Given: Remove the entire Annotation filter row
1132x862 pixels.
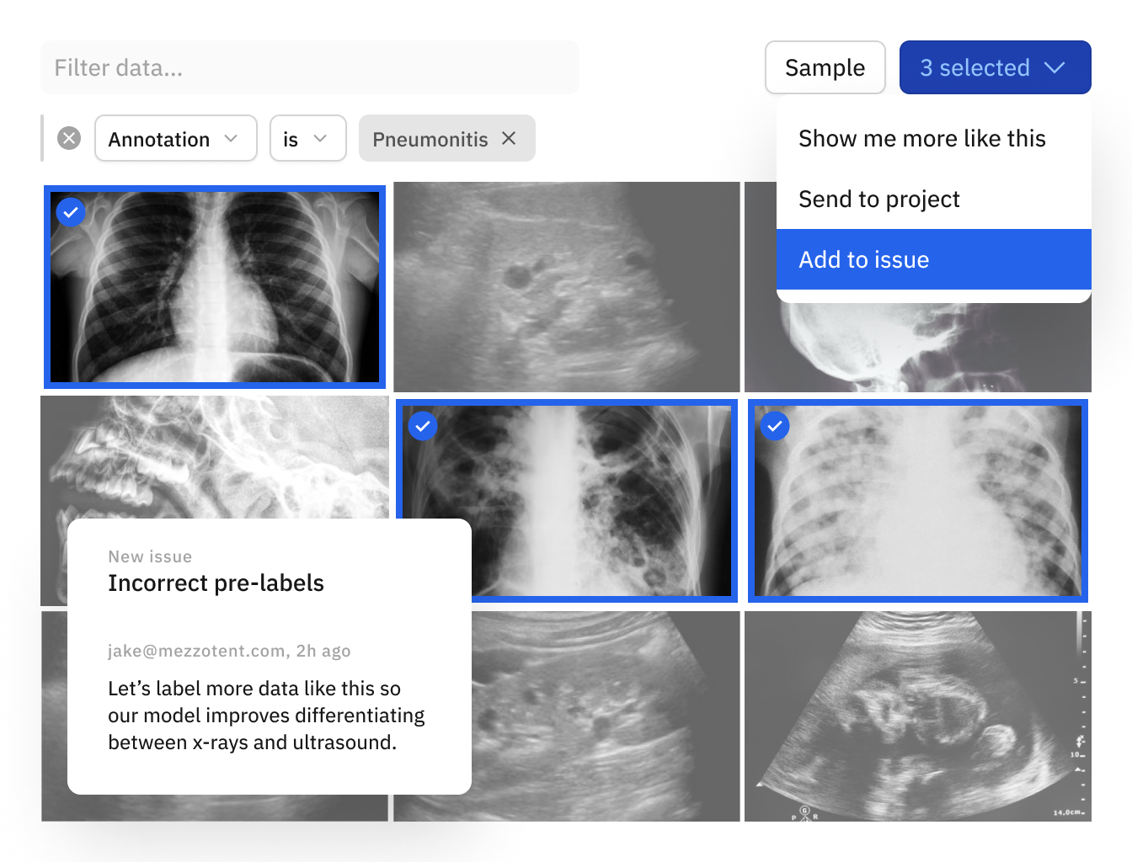Looking at the screenshot, I should click(x=69, y=138).
